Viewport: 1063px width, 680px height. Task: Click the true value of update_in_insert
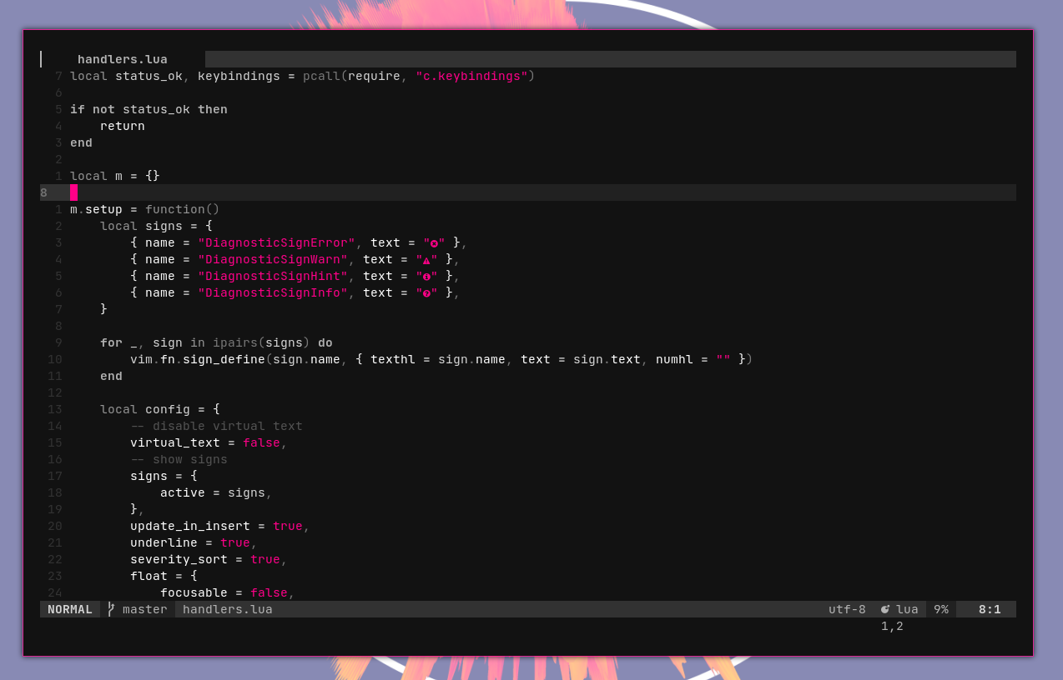[x=287, y=526]
